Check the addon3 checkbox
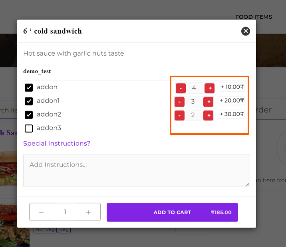This screenshot has height=247, width=286. point(29,129)
